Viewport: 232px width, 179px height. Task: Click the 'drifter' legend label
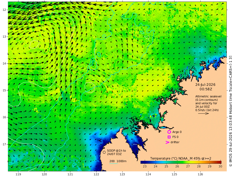coord(175,142)
